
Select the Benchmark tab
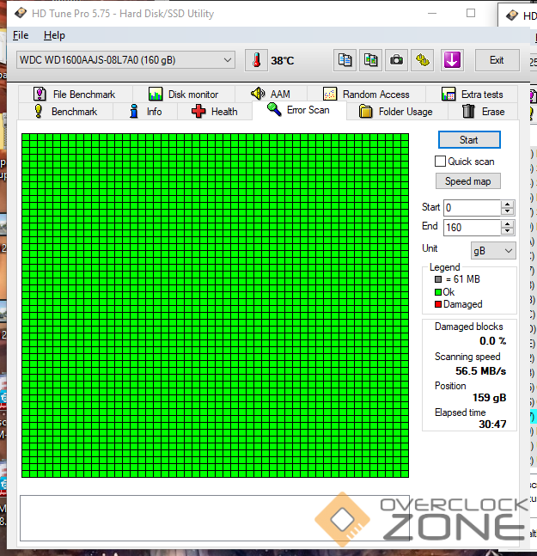[x=65, y=112]
